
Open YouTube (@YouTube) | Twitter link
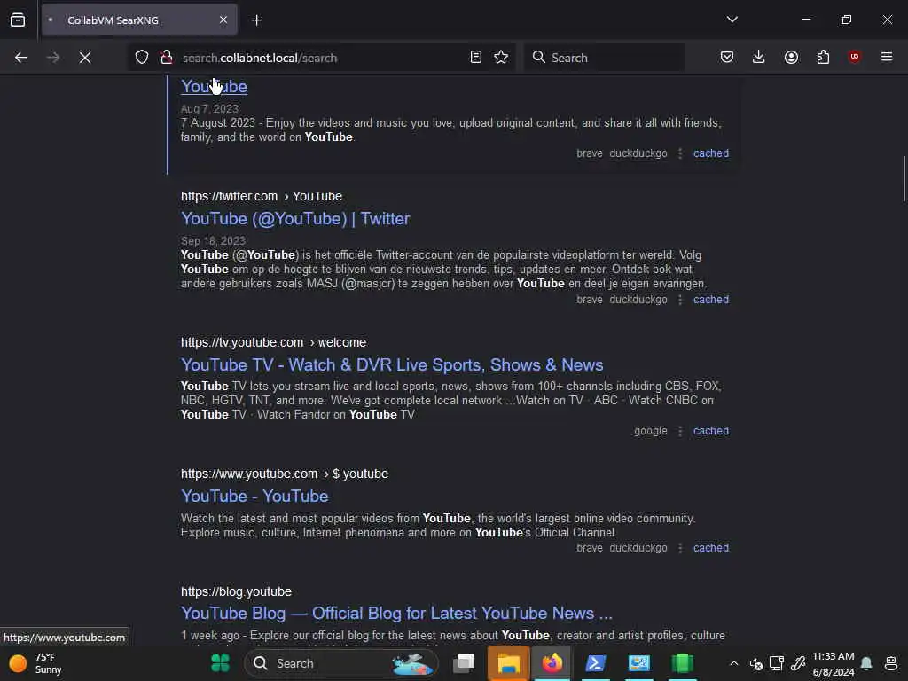(295, 219)
